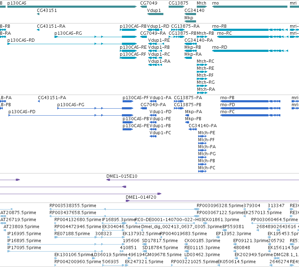Select the p130CAS gene bar

click(72, 7)
